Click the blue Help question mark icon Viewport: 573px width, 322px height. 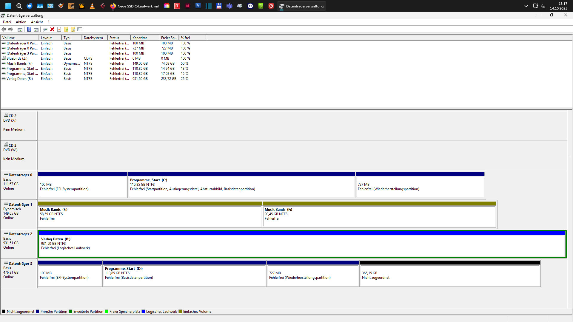click(29, 29)
